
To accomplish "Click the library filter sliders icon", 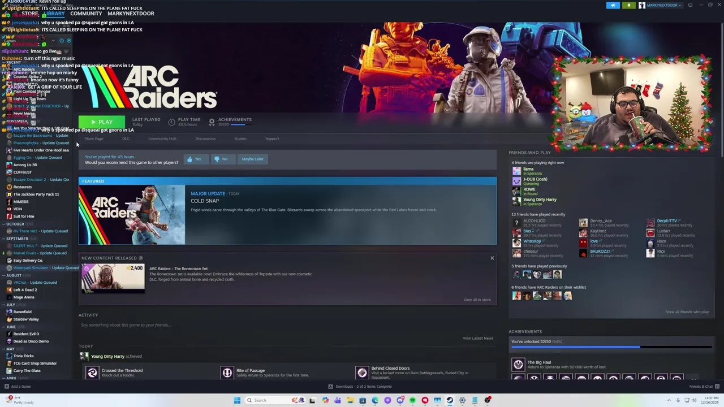I will (x=66, y=51).
